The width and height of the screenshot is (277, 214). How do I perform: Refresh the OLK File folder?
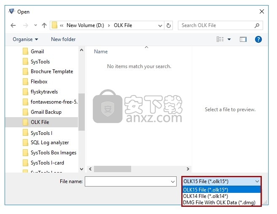pos(169,25)
